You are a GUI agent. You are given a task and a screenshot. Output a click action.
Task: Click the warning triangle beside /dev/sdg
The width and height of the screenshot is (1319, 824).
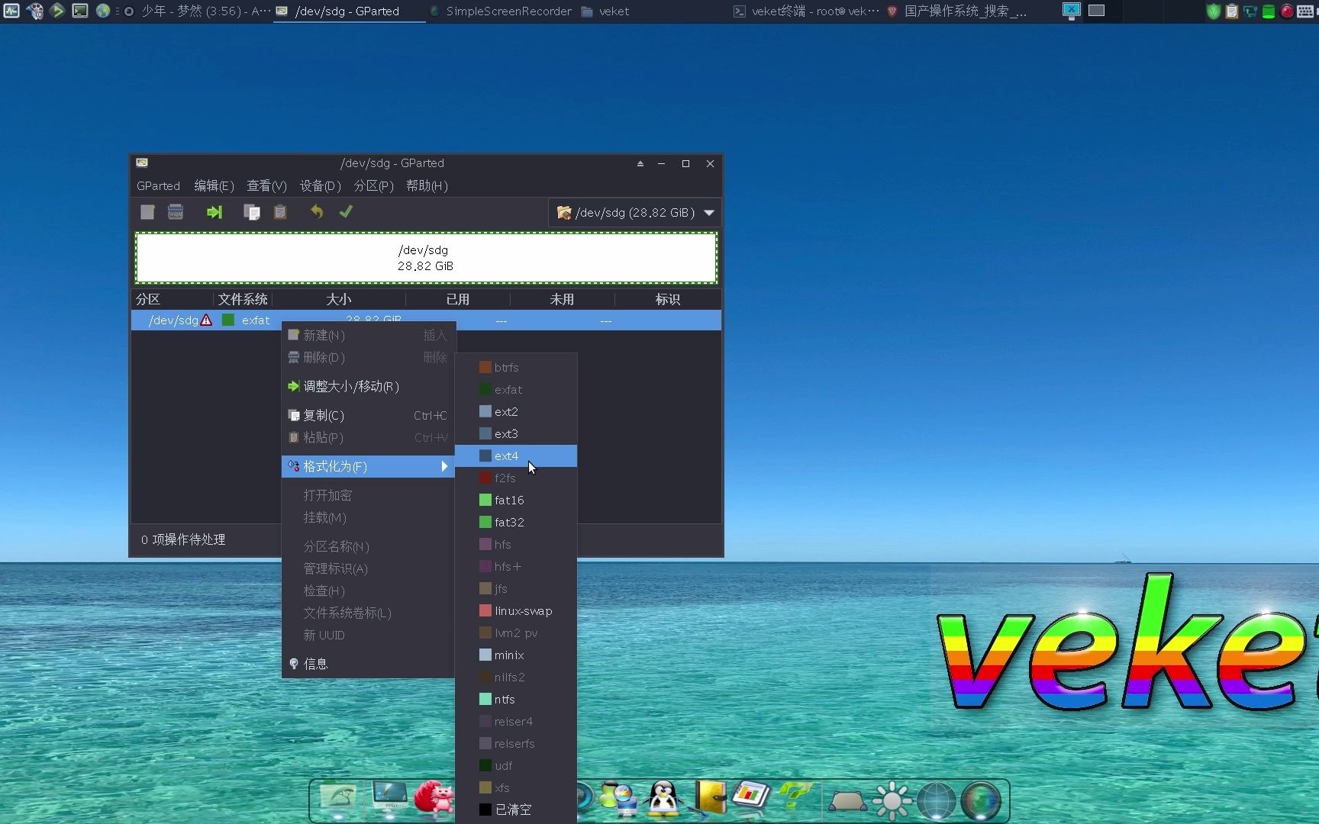(206, 320)
